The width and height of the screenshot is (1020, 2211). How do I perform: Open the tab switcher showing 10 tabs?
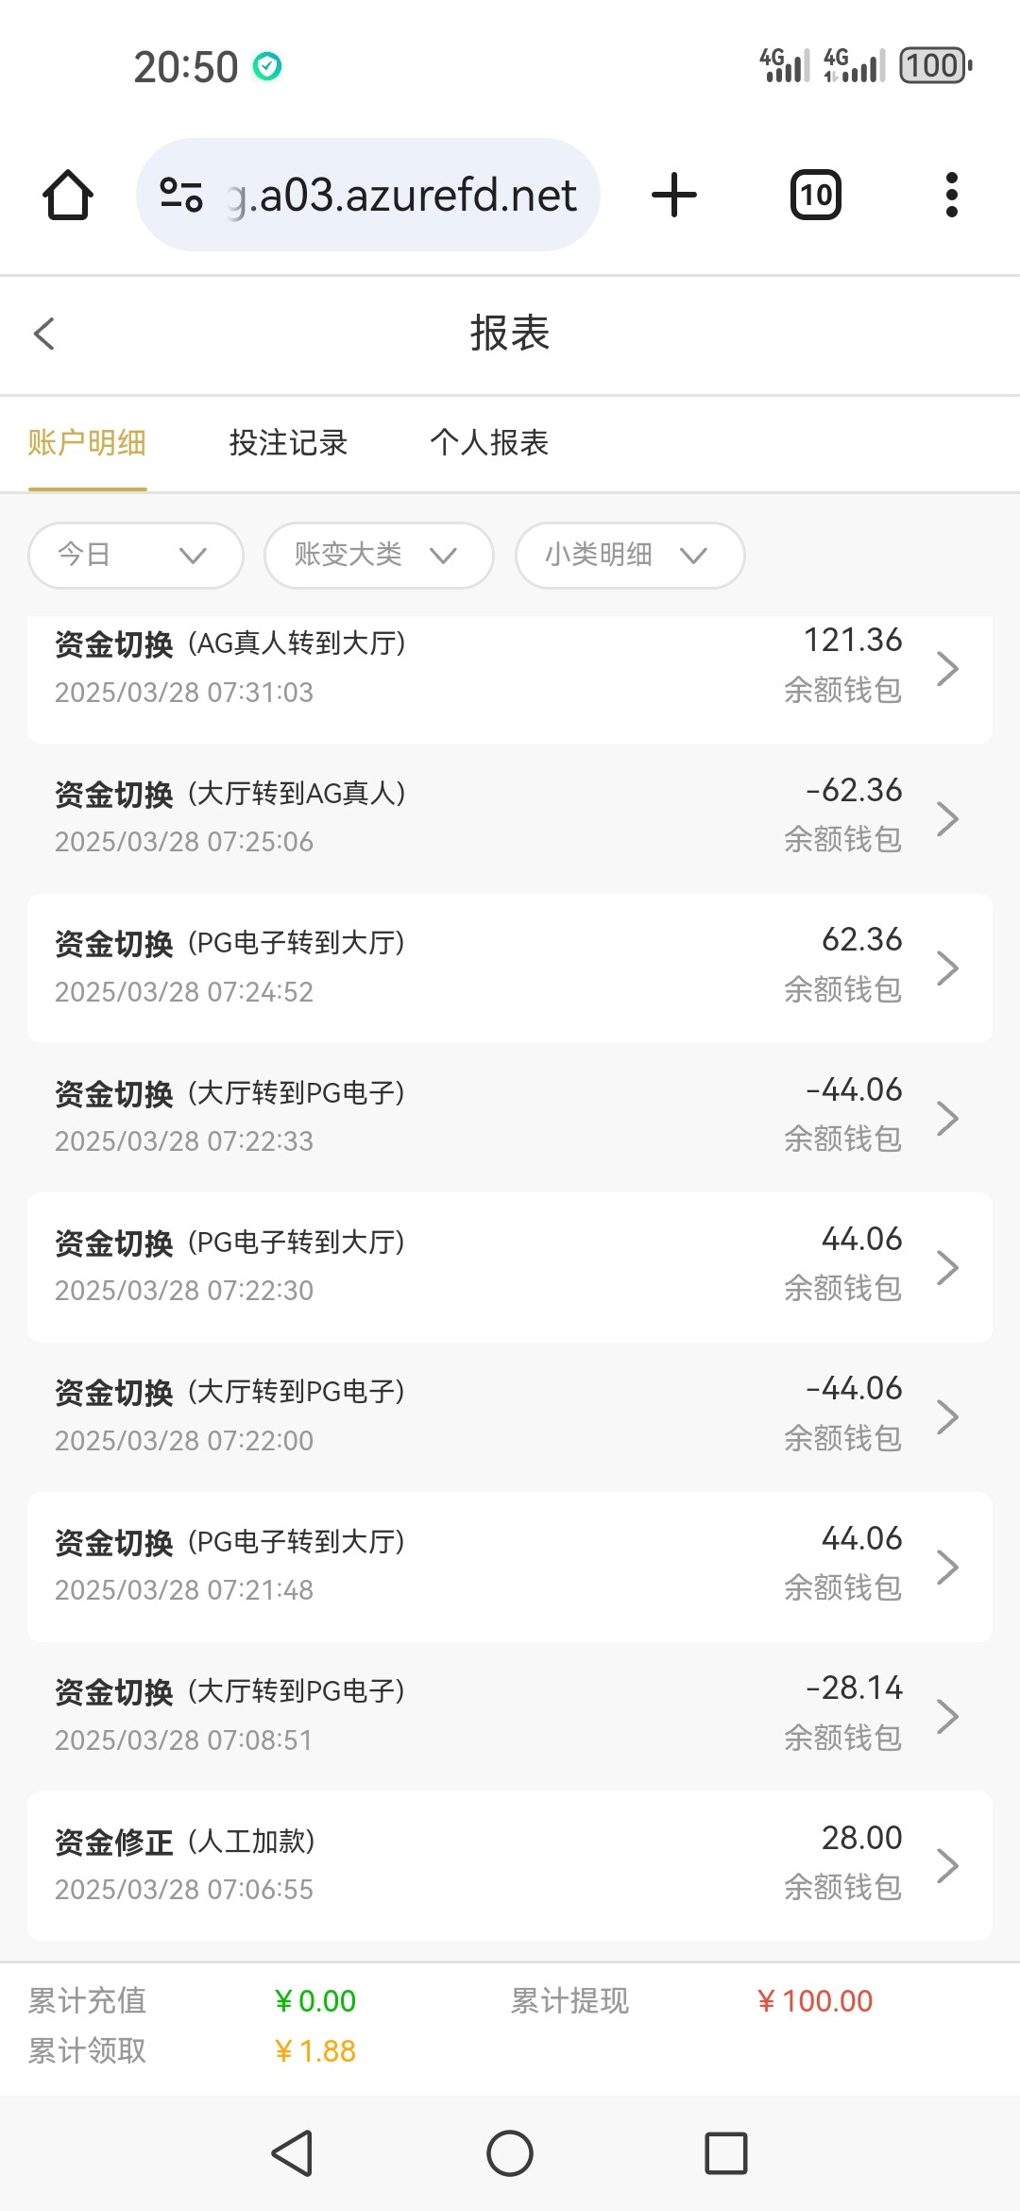[x=815, y=196]
